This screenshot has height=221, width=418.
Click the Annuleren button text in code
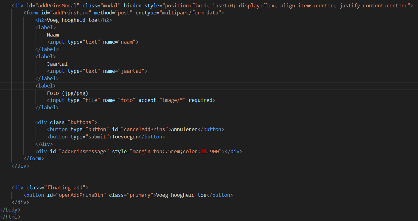click(x=184, y=130)
